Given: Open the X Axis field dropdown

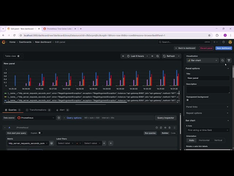Looking at the screenshot, I should click(208, 130).
